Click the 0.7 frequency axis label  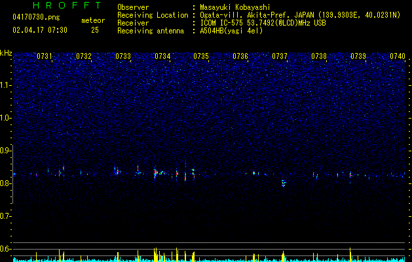point(5,216)
